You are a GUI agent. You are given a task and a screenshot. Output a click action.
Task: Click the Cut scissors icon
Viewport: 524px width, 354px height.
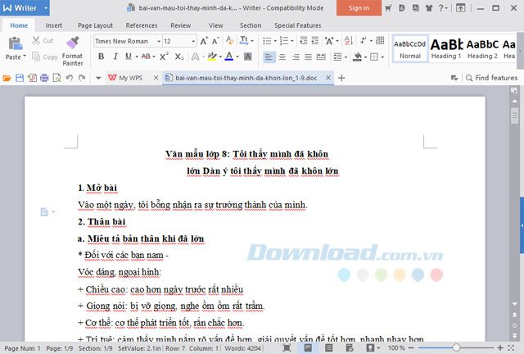pos(36,40)
